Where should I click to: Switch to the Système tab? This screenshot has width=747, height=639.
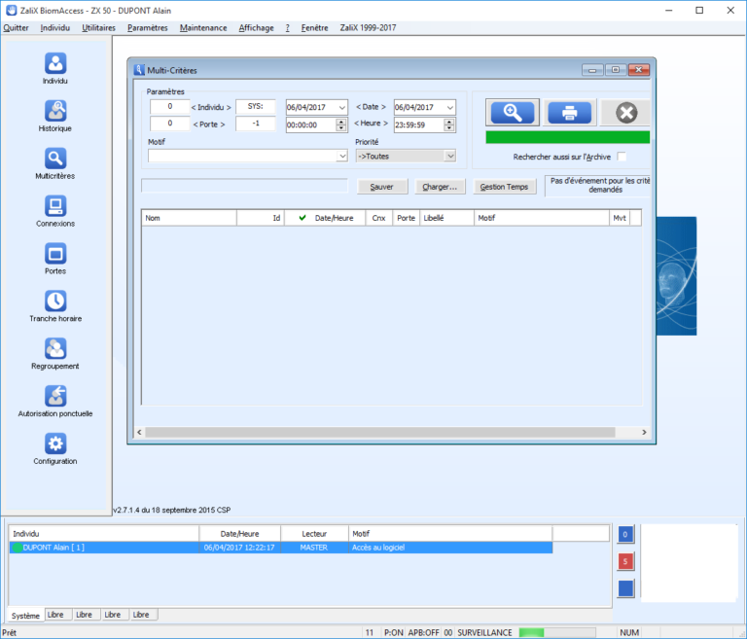click(25, 615)
